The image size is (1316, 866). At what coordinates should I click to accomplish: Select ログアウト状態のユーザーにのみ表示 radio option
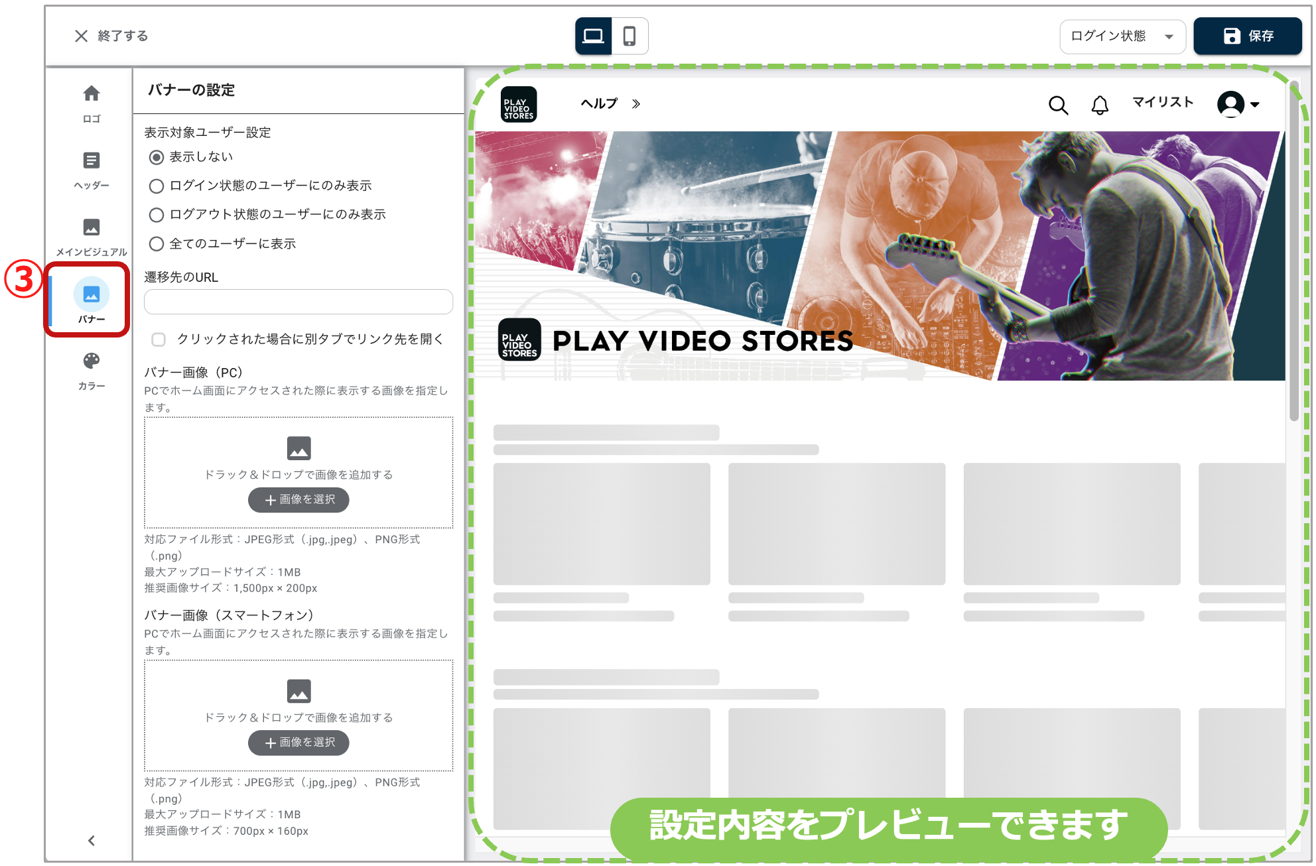[x=157, y=215]
